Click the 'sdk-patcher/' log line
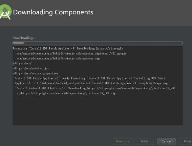 (22, 63)
